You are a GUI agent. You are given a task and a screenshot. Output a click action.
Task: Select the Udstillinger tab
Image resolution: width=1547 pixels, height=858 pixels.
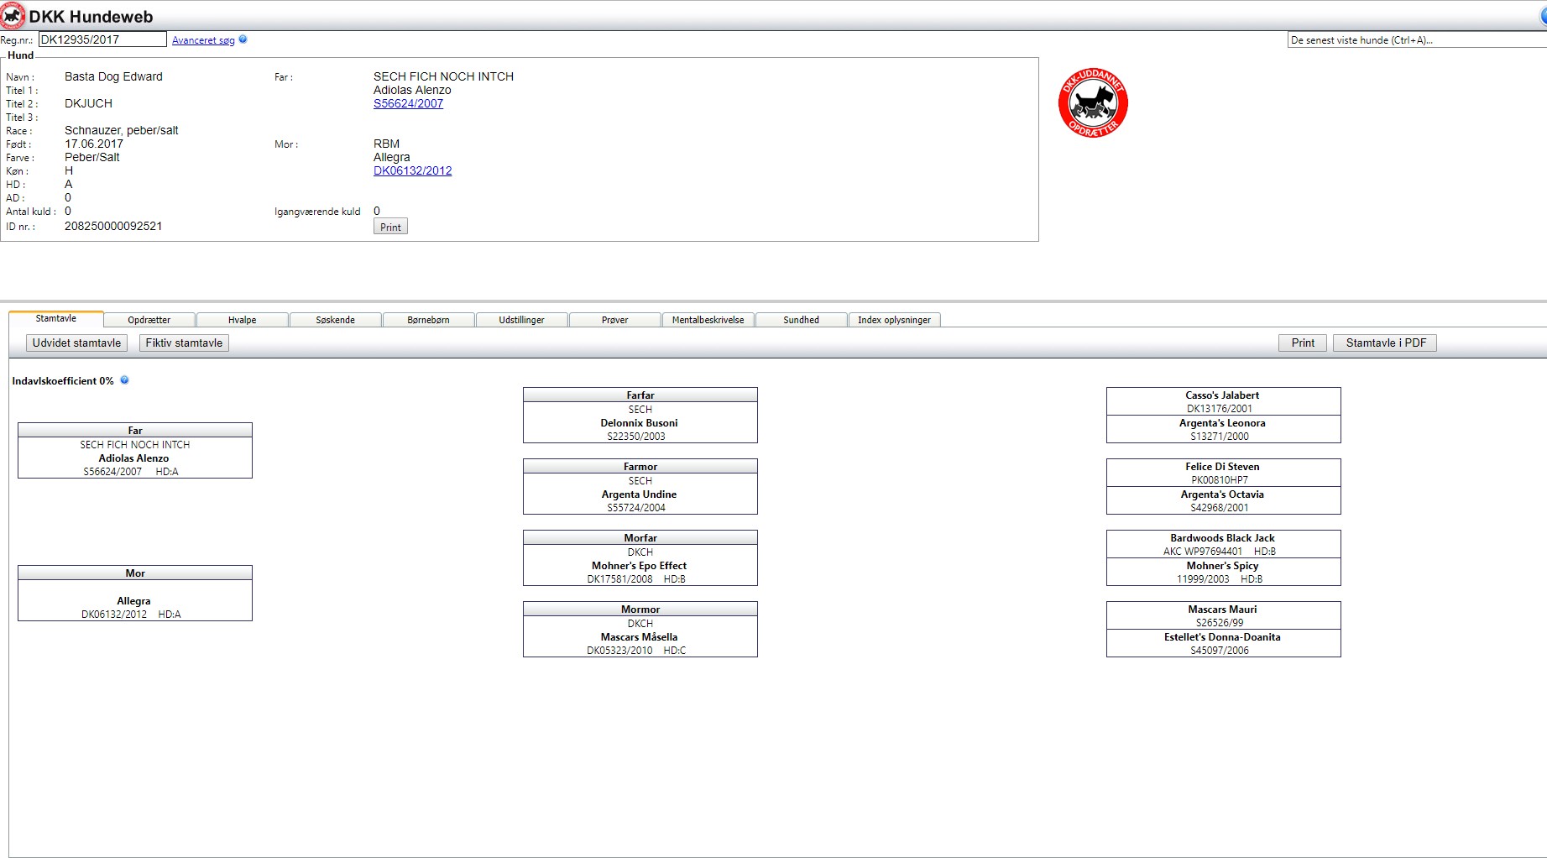(x=521, y=320)
